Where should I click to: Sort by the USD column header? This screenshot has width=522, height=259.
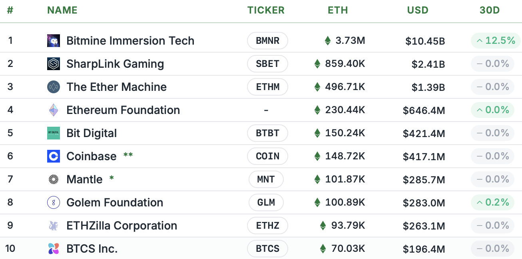click(418, 10)
